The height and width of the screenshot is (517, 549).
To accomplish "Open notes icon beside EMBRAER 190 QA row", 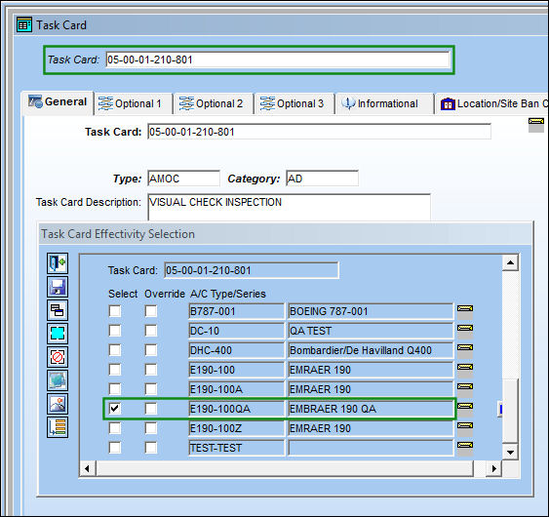I will tap(465, 409).
